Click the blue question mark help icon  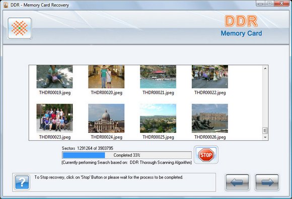[x=22, y=182]
